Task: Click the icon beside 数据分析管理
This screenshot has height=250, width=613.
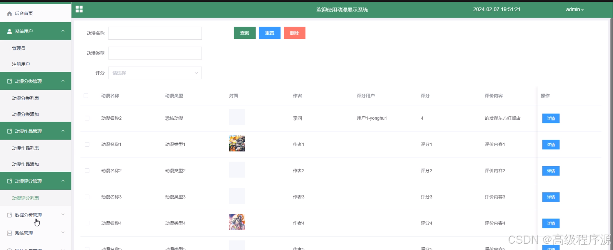Action: coord(9,215)
